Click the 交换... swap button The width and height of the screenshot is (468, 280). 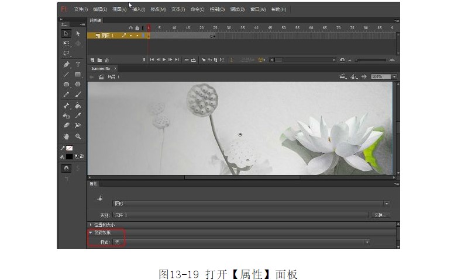380,215
